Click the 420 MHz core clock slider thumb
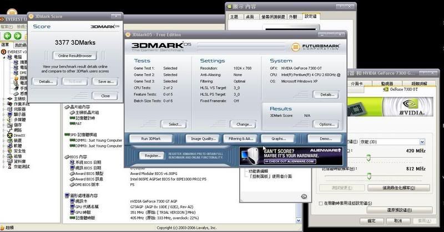The height and width of the screenshot is (232, 444). click(x=369, y=158)
